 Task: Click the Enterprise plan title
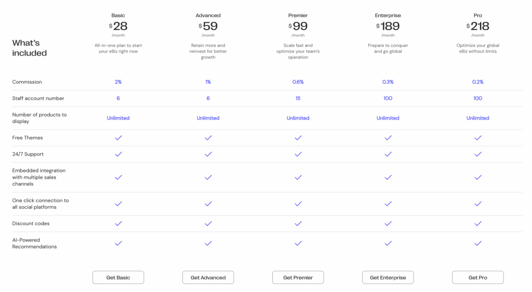coord(388,15)
